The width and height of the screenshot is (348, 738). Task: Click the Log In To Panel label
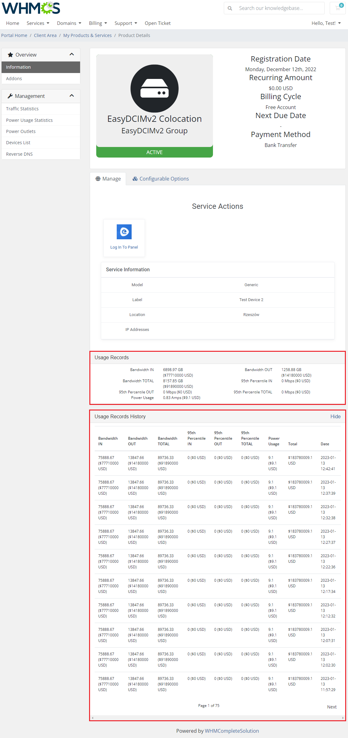pos(124,247)
